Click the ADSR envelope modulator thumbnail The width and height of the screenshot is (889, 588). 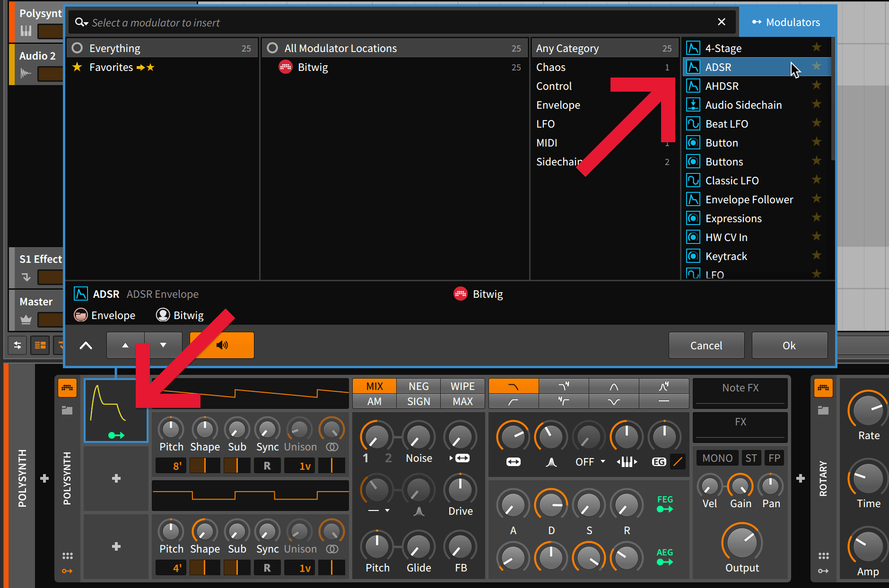click(116, 410)
